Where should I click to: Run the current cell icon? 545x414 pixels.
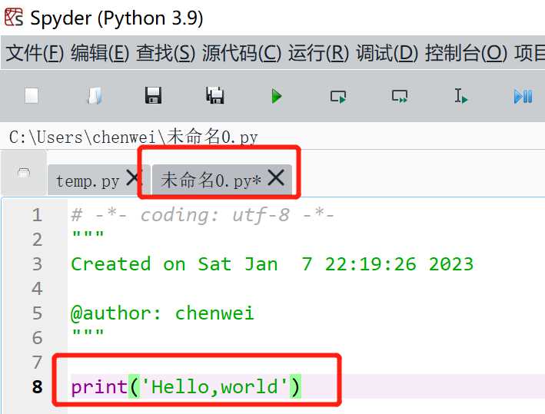(338, 96)
